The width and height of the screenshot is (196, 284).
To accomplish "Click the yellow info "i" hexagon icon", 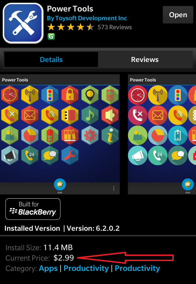I will [110, 135].
